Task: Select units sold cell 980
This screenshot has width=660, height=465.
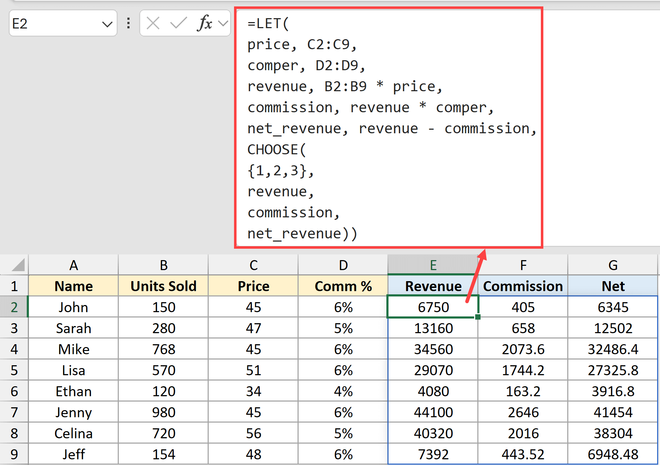Action: click(x=163, y=412)
